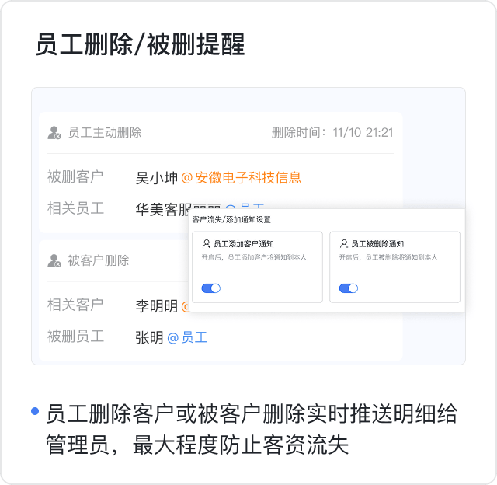
Task: Click the person icon beside 员工添加客户通知
Action: tap(207, 244)
